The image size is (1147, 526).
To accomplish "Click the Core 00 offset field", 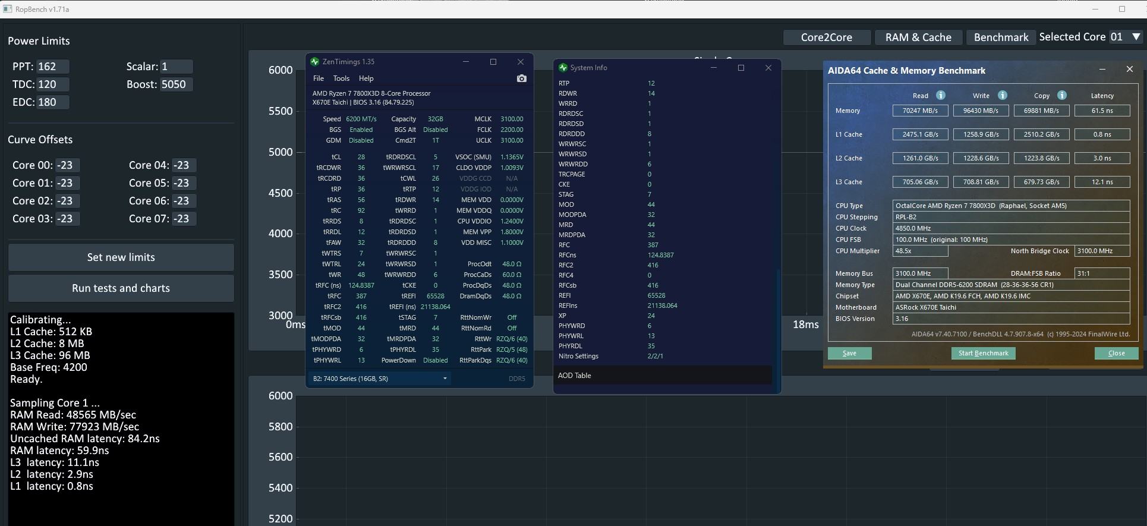I will click(x=67, y=165).
